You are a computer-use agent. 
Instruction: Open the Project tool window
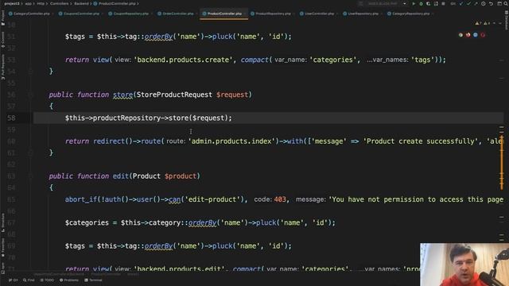[3, 17]
